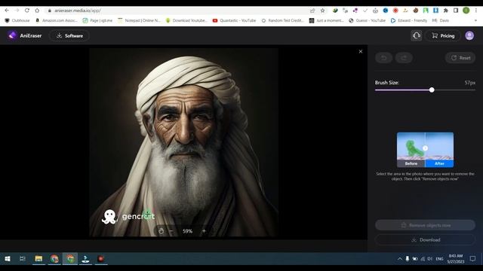The height and width of the screenshot is (271, 483).
Task: Open the Notepad Online bookmark
Action: point(139,20)
